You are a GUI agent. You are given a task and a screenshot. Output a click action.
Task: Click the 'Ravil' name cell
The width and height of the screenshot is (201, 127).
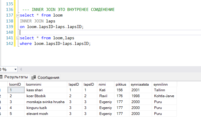[106, 96]
